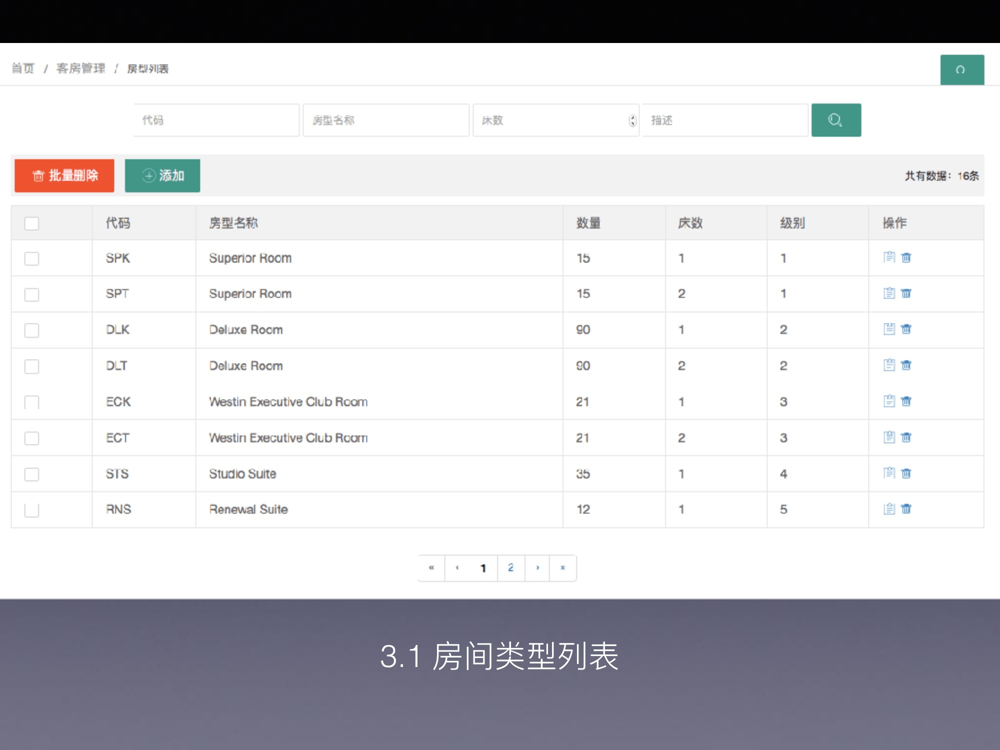Click the refresh icon button top right
The height and width of the screenshot is (750, 1000).
[961, 69]
